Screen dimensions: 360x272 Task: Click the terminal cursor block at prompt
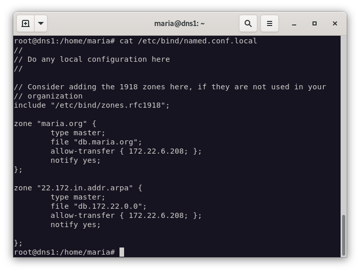tap(122, 252)
